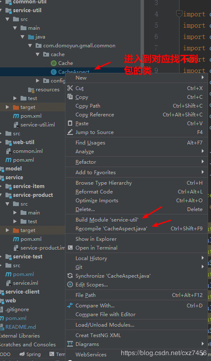Choose Recompile 'CacheAspect.java'

pos(137,228)
